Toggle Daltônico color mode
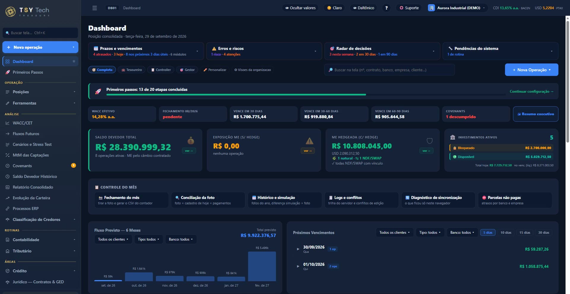Screen dimensions: 570x294 coord(363,8)
